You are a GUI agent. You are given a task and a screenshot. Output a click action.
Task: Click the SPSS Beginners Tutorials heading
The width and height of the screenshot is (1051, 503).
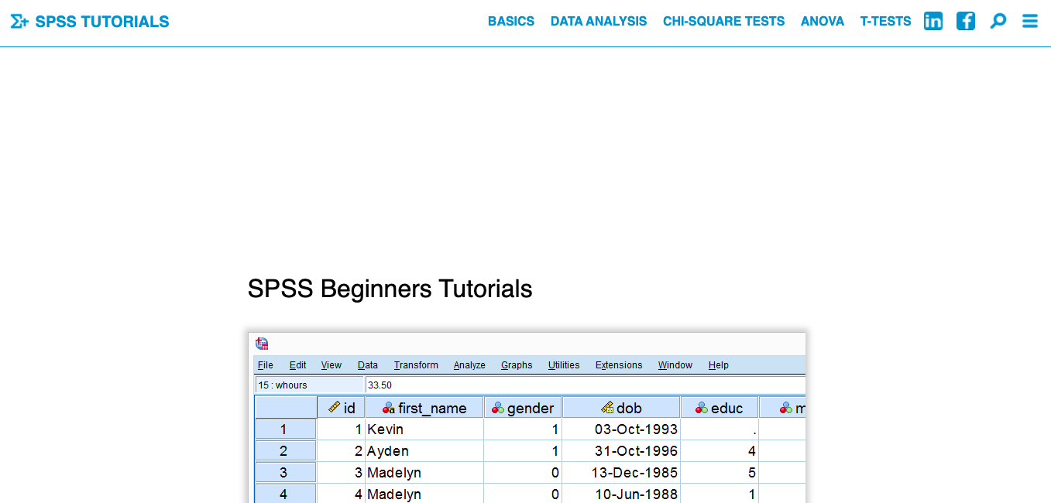click(390, 289)
